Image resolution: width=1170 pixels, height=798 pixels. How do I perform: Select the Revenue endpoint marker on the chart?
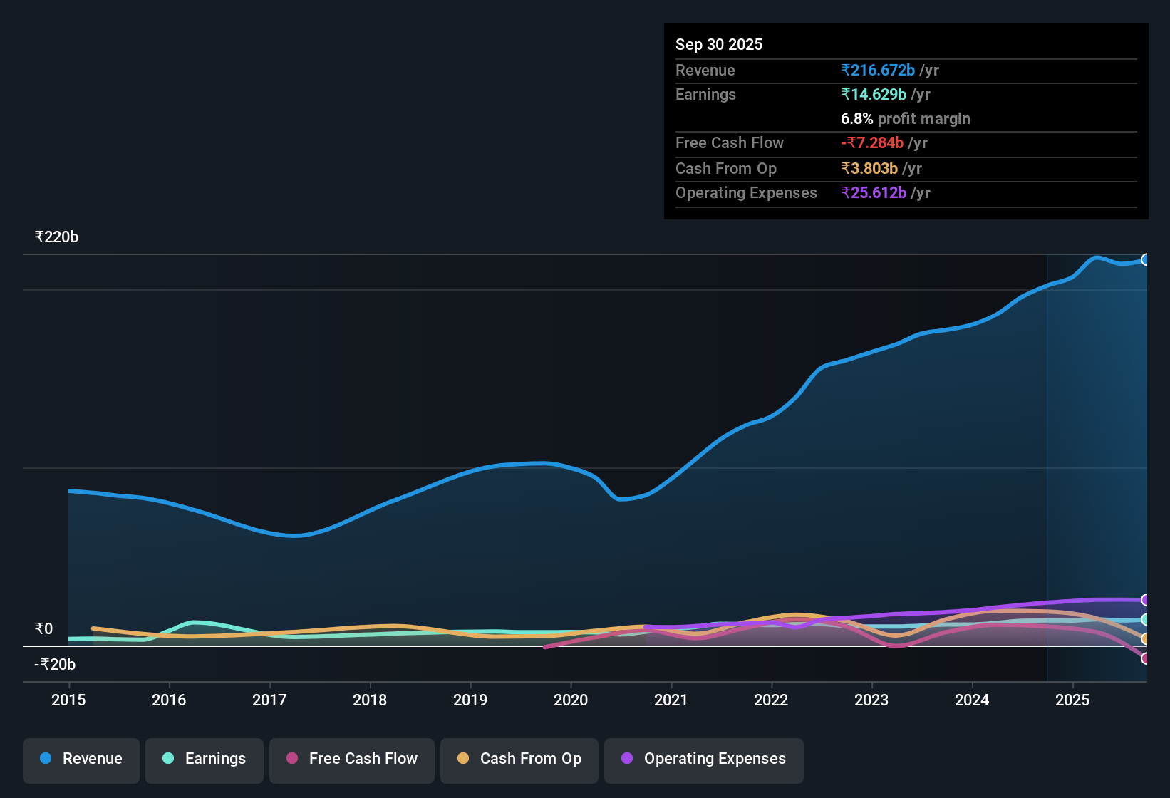(x=1146, y=260)
